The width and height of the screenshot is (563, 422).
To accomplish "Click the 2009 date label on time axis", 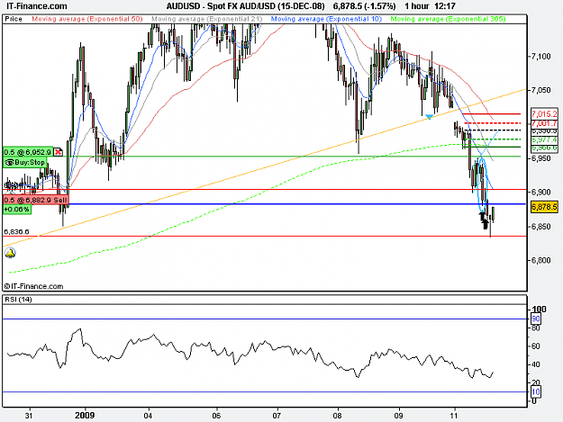I will [x=85, y=415].
